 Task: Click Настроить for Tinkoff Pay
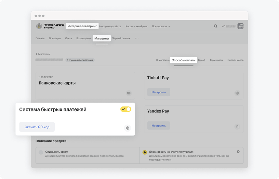pos(159,92)
